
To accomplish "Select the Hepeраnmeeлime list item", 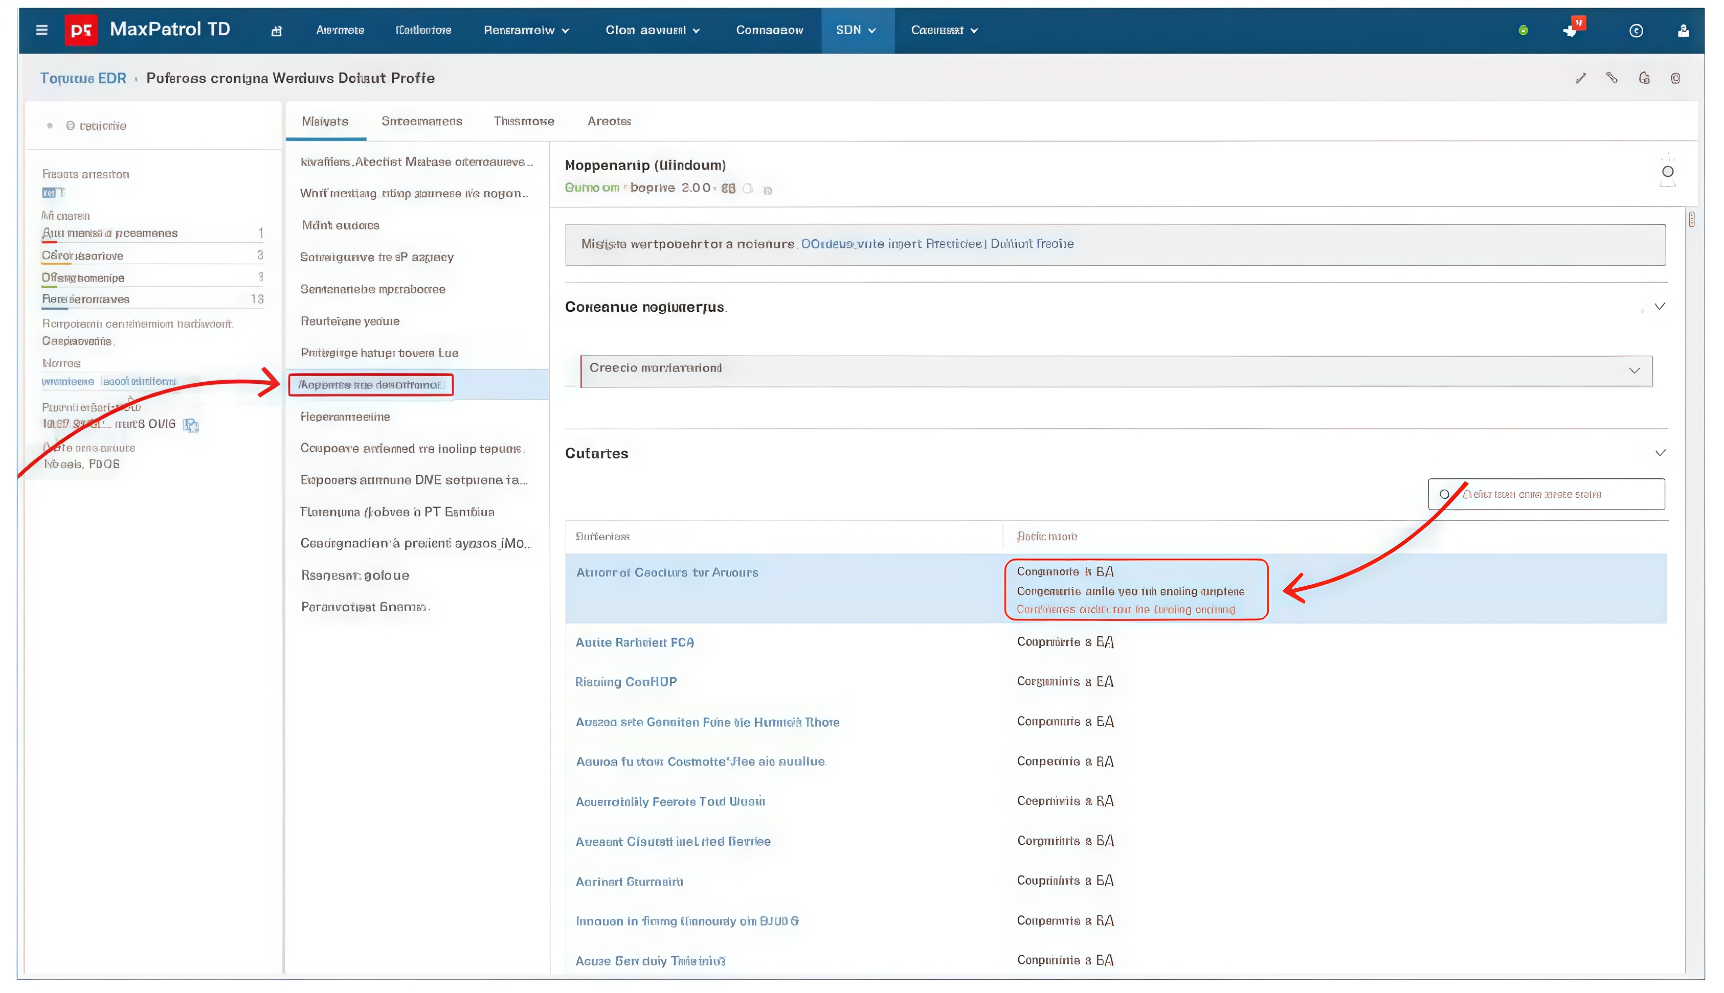I will coord(345,417).
